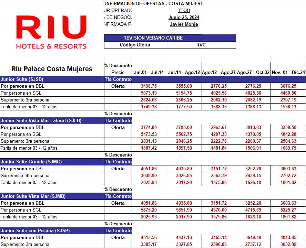Select the single rate 5473.53
The width and height of the screenshot is (306, 248).
tap(149, 134)
